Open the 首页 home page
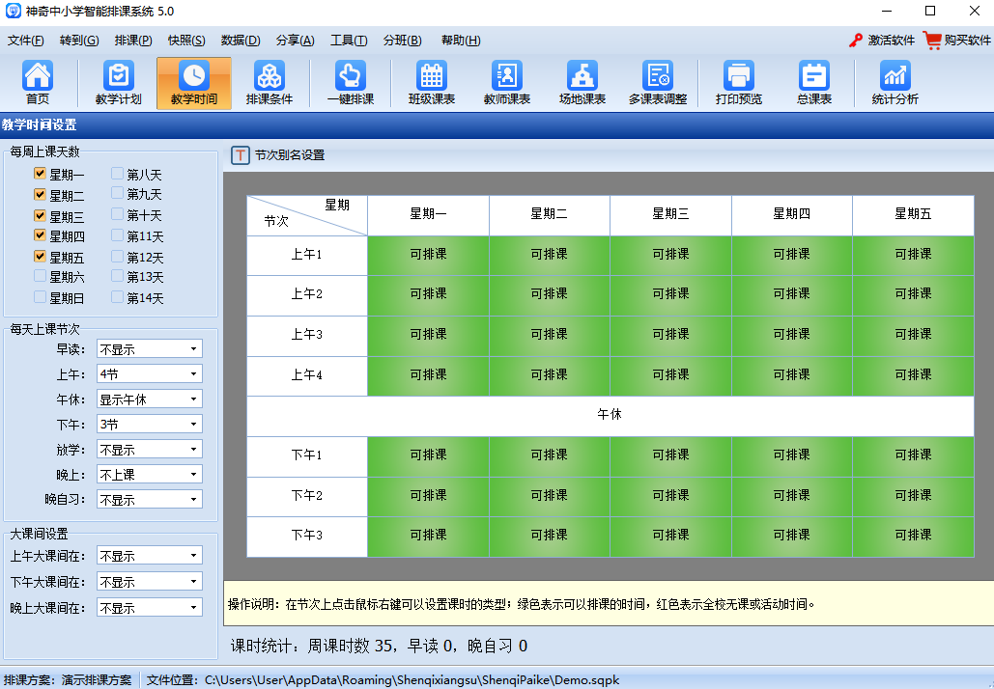 39,82
